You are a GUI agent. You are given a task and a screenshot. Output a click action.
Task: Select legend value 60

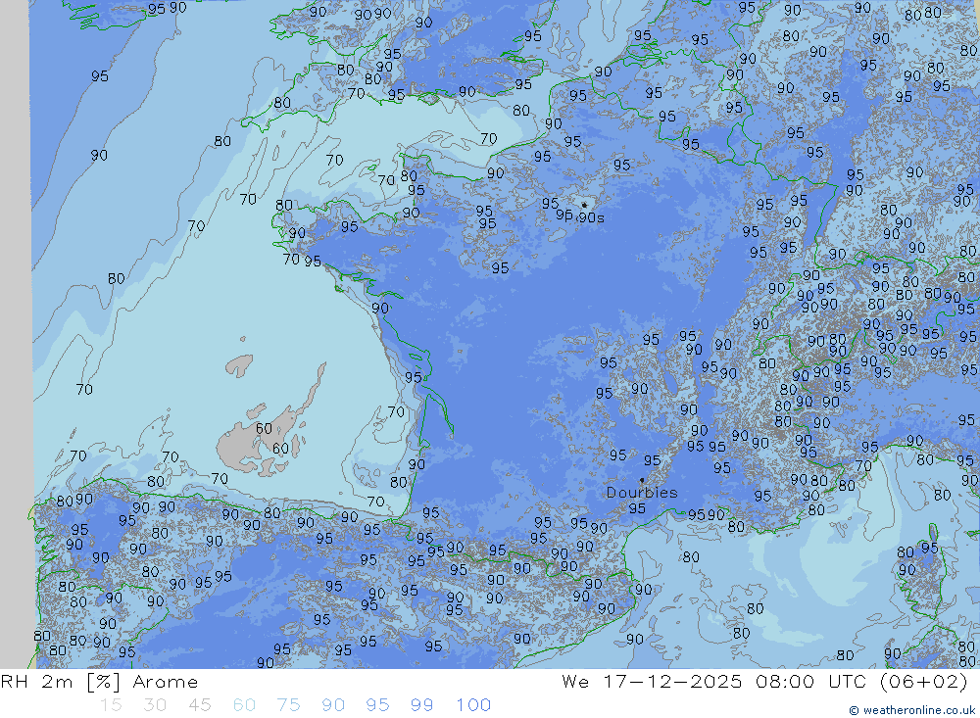point(244,705)
